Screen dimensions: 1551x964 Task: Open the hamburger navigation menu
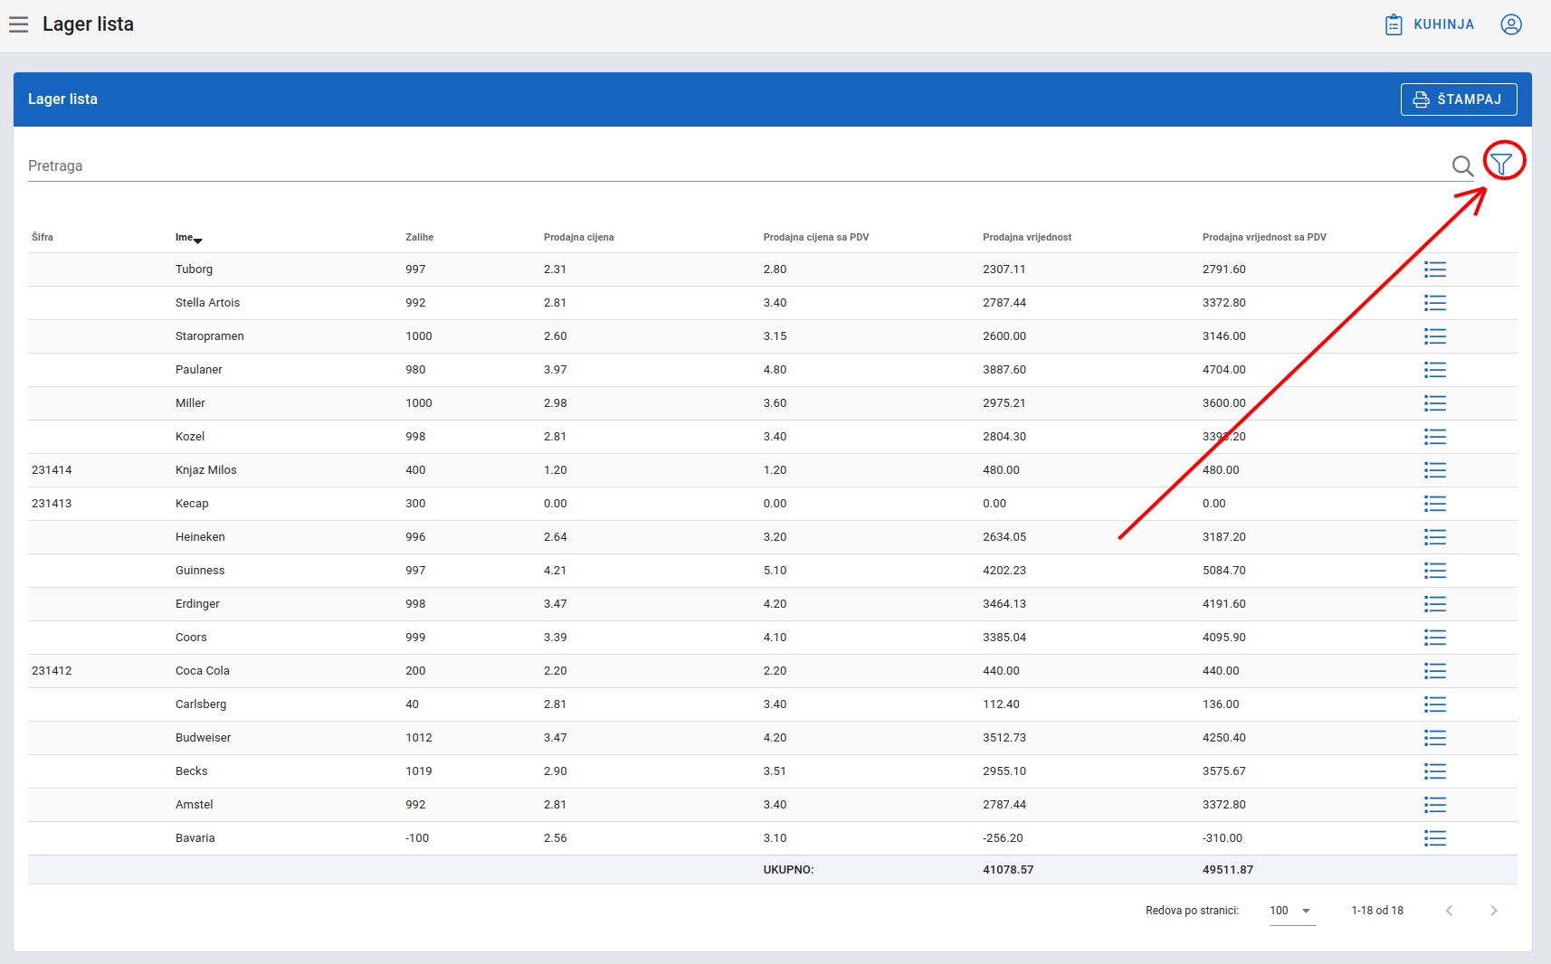point(19,24)
